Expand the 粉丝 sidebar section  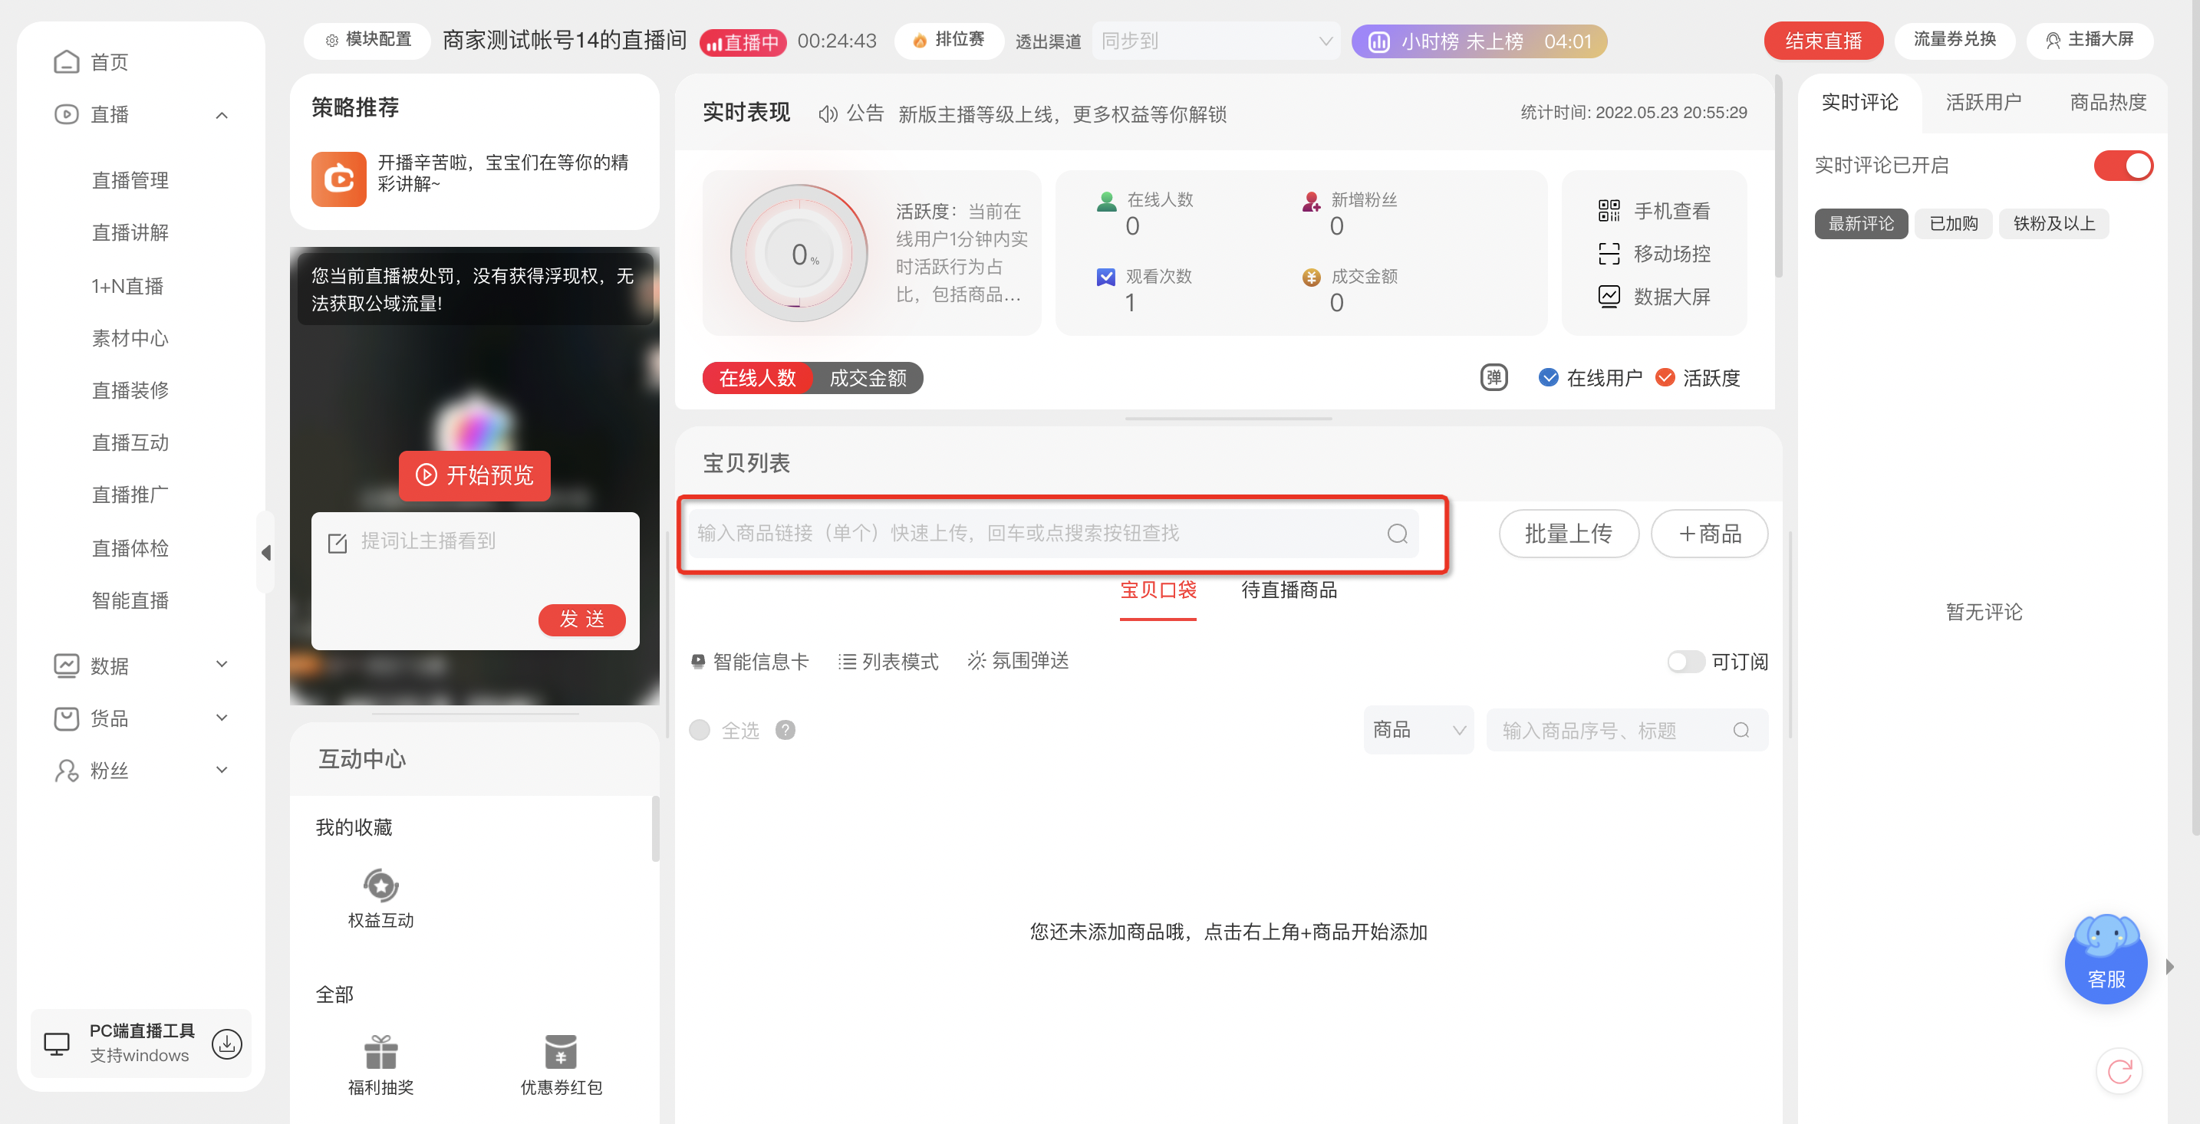click(x=221, y=770)
